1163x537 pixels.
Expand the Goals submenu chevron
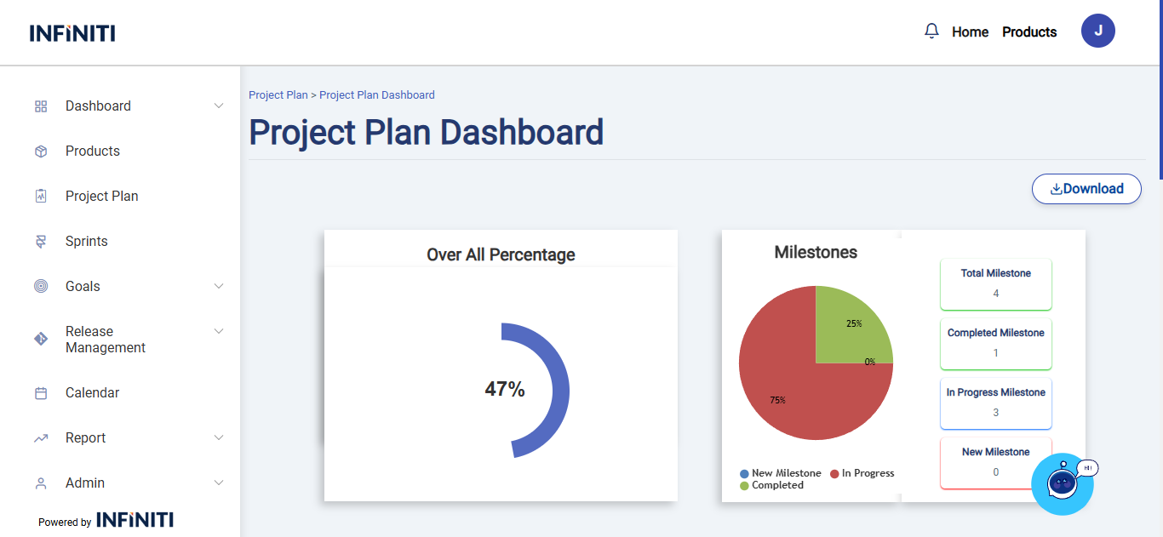(219, 287)
